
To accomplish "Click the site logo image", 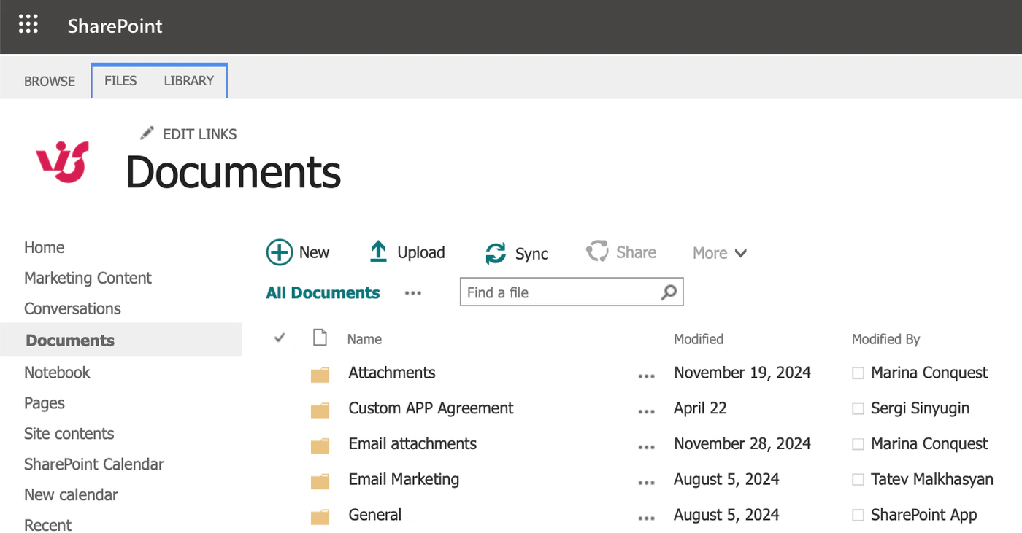I will (62, 161).
